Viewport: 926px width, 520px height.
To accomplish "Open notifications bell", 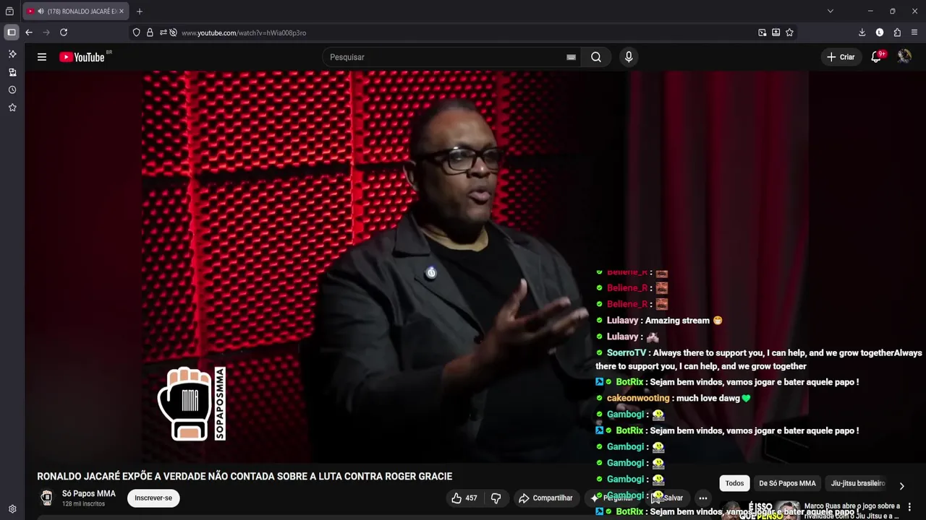I will point(876,57).
